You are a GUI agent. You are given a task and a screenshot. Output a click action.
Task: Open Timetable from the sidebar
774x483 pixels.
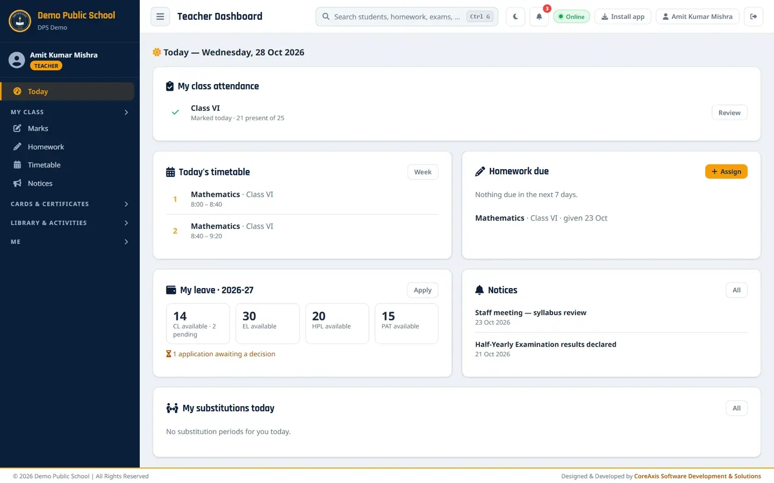coord(68,165)
